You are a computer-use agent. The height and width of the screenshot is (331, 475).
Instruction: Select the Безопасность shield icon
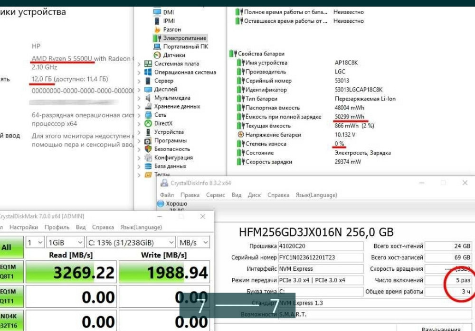click(147, 149)
